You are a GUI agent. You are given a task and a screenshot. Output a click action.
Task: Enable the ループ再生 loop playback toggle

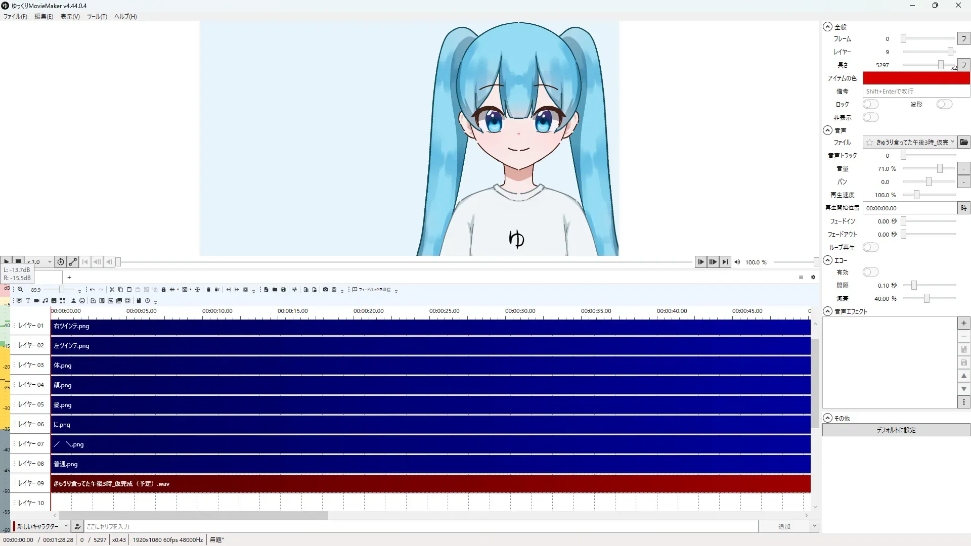[870, 247]
